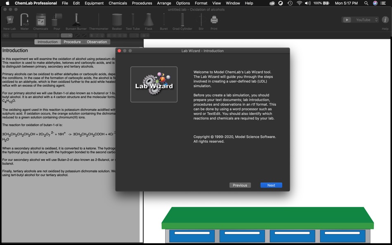Select the Buret toolbar icon
Viewport: 392px width, 245px height.
[x=164, y=20]
